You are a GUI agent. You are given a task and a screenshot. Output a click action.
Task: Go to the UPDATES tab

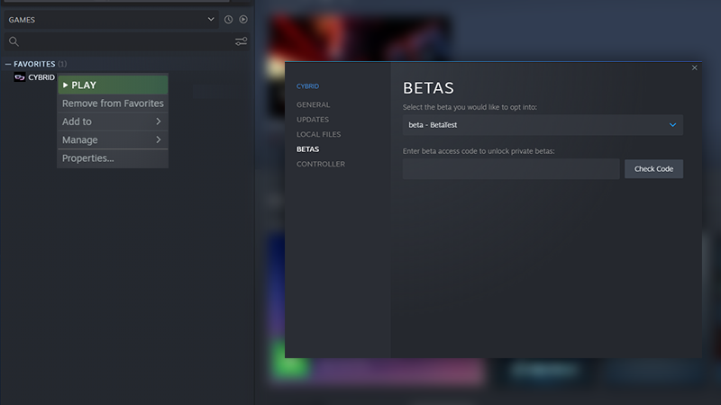(x=312, y=120)
